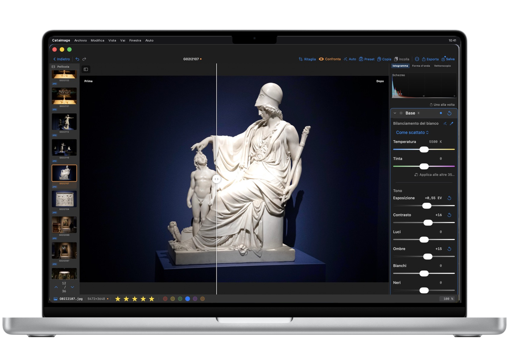Toggle the Base panel blue enable dot
The image size is (509, 339).
coord(441,113)
